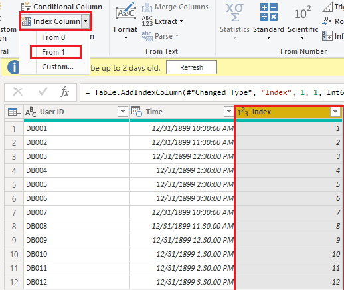Image resolution: width=344 pixels, height=290 pixels.
Task: Click the Index column 123 type icon
Action: coord(243,112)
